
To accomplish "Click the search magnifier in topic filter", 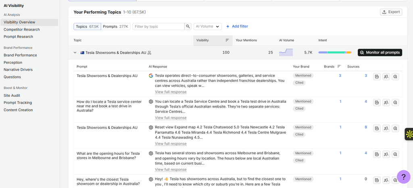I will (188, 27).
